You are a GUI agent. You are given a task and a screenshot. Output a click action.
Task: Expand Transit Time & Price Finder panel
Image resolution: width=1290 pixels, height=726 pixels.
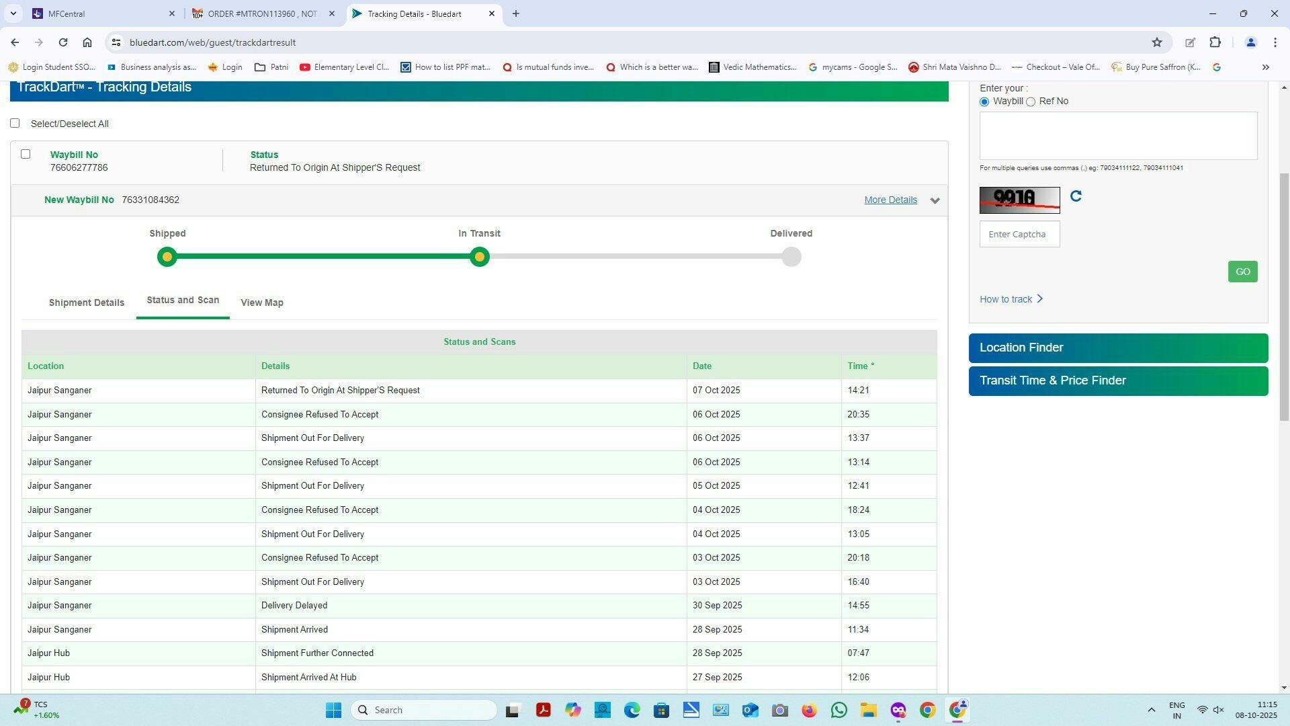tap(1118, 380)
